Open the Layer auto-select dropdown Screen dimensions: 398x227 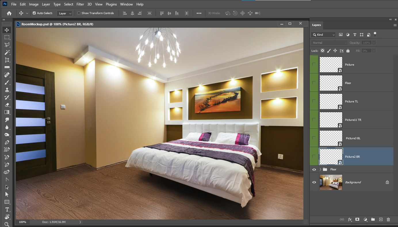point(65,13)
